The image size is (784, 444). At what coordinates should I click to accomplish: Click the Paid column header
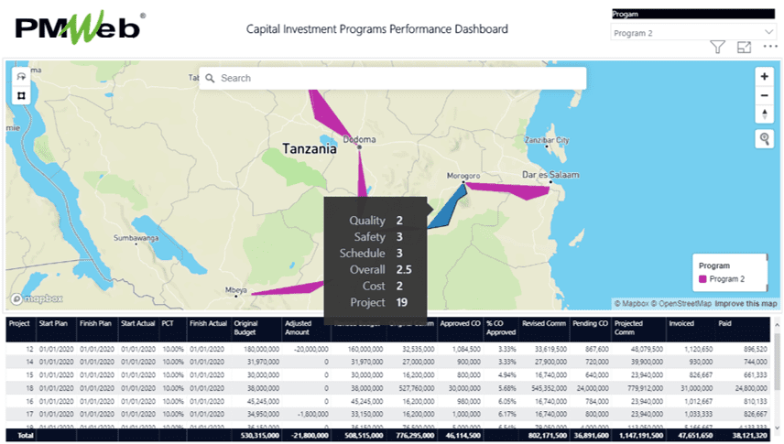[725, 323]
